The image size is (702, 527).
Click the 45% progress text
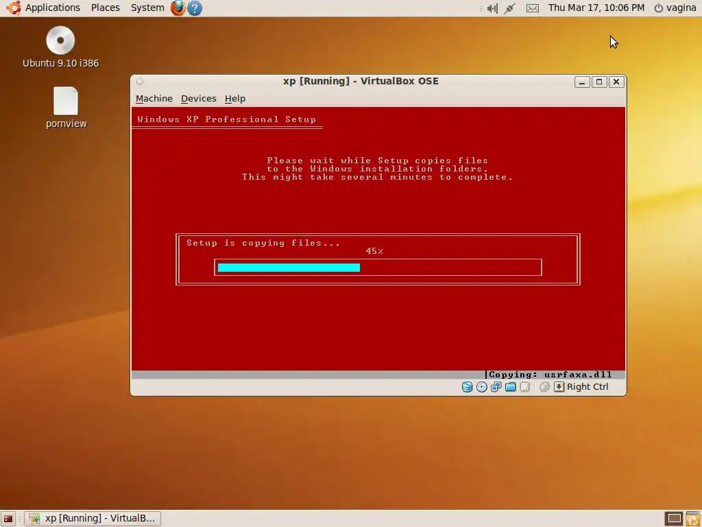pos(374,251)
